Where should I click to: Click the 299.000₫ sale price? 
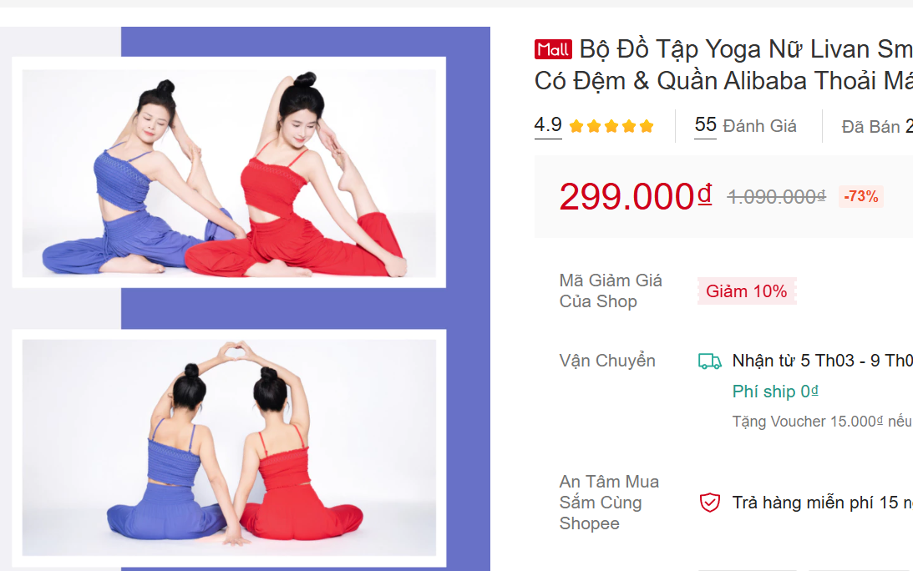635,197
